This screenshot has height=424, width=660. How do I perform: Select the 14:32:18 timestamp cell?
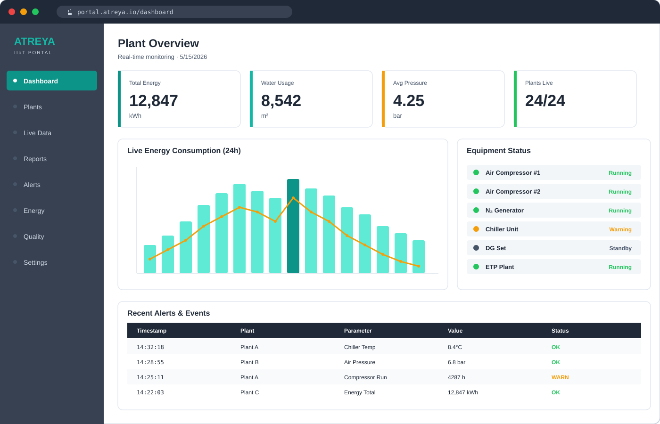(x=150, y=347)
